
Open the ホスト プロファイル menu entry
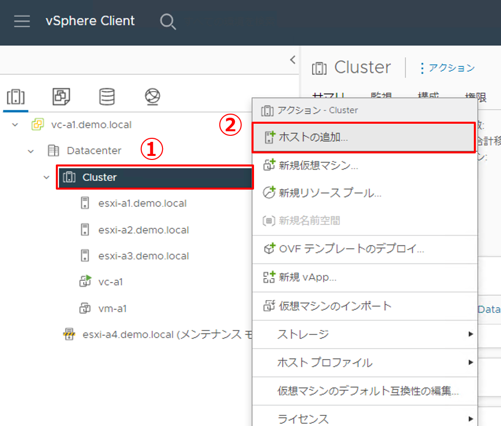(x=365, y=363)
